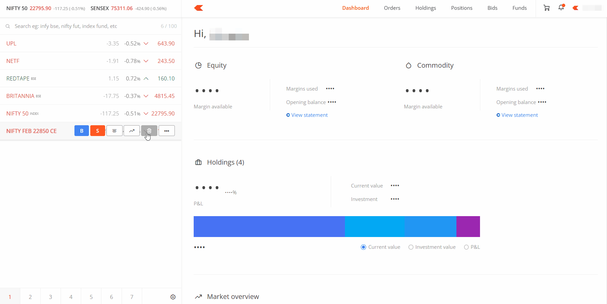Click the Holdings briefcase icon
Image resolution: width=607 pixels, height=304 pixels.
[x=198, y=162]
